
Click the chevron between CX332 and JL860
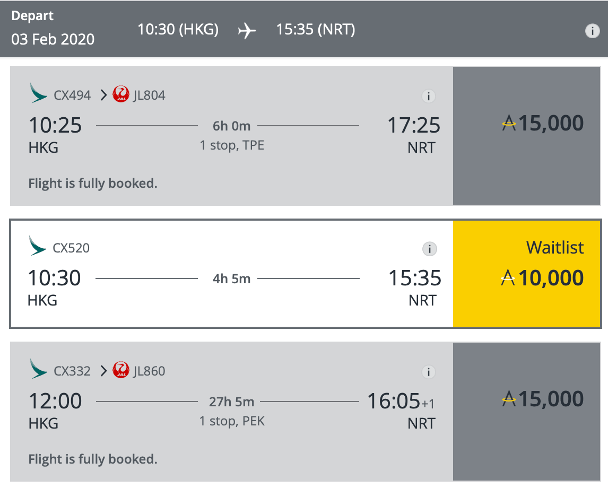pyautogui.click(x=103, y=371)
